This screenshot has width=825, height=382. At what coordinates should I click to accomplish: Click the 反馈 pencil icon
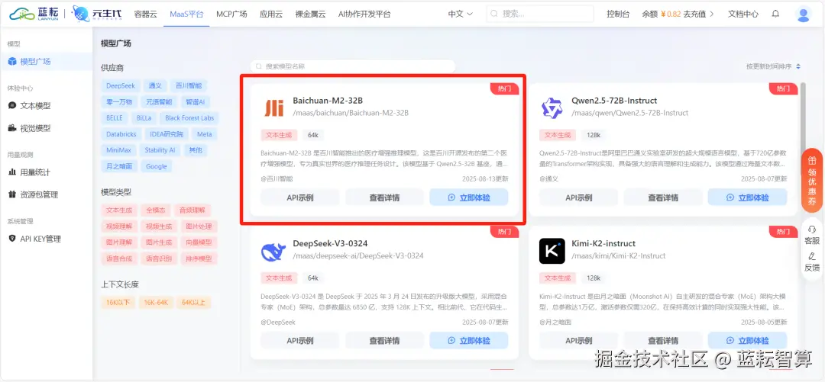(812, 256)
